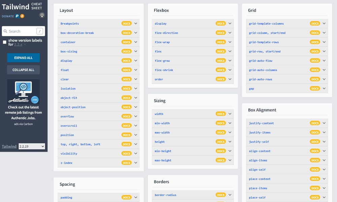Click the COLLAPSE ALL button
Image resolution: width=337 pixels, height=202 pixels.
(x=23, y=70)
